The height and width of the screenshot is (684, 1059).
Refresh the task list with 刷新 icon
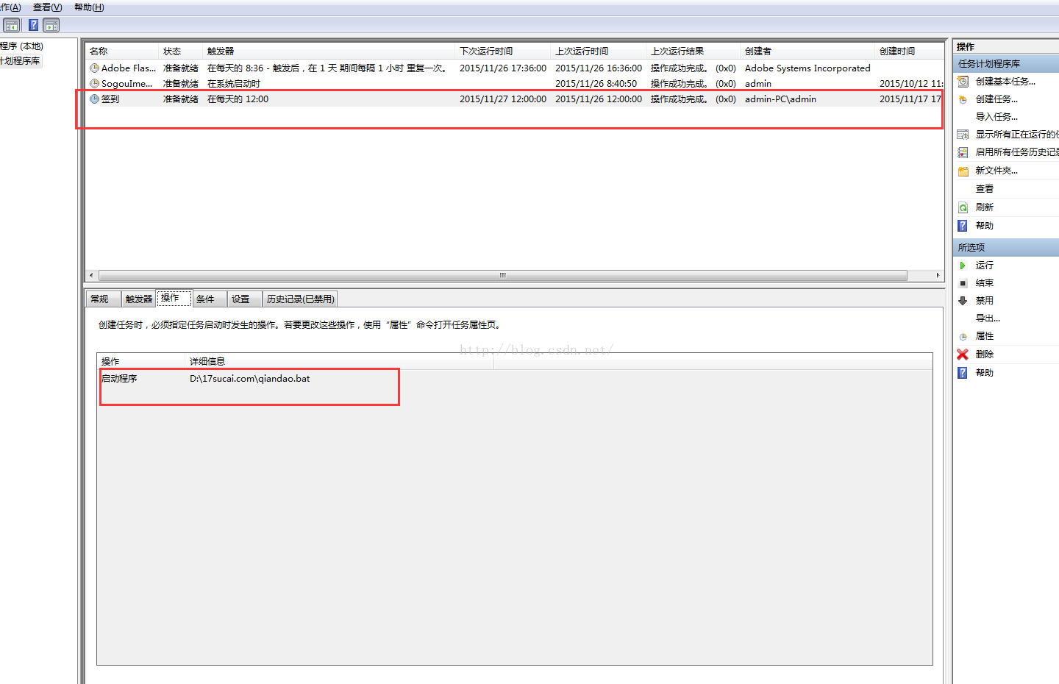[963, 207]
